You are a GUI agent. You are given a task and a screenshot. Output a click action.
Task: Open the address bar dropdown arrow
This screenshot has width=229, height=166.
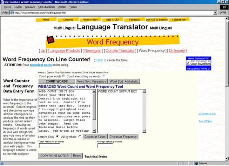point(215,13)
